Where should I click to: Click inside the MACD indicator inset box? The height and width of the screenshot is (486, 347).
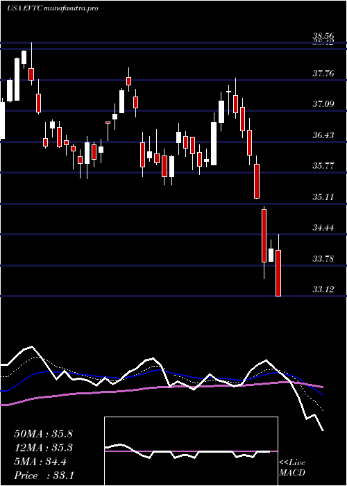tap(191, 451)
